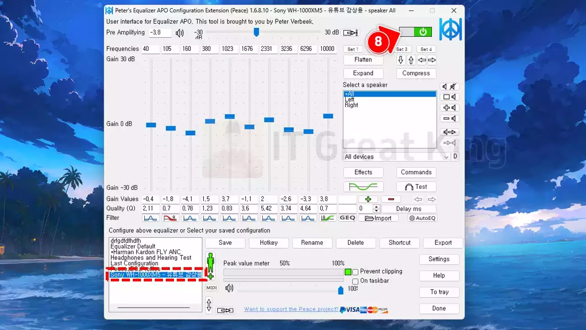The image size is (586, 330).
Task: Open MIDI settings
Action: (x=212, y=288)
